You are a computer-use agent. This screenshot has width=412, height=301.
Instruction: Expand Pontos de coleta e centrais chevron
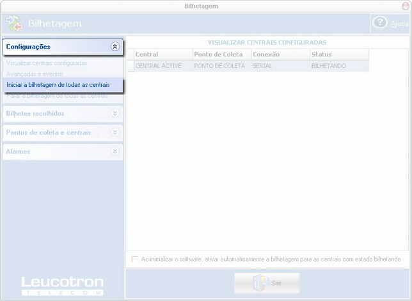(115, 132)
